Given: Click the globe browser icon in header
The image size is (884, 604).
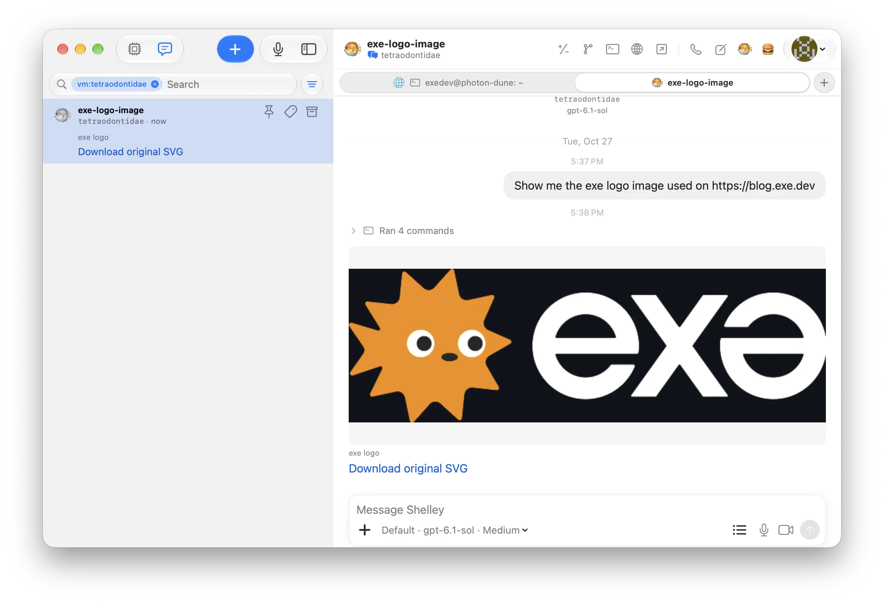Looking at the screenshot, I should (x=637, y=49).
